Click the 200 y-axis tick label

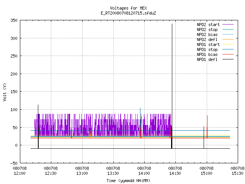pos(14,74)
